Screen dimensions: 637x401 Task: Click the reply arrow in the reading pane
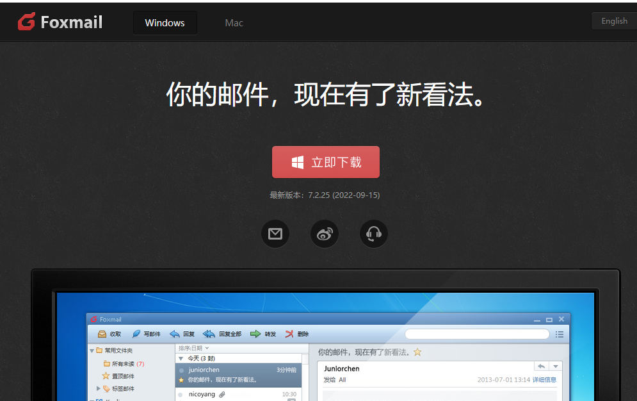point(541,366)
